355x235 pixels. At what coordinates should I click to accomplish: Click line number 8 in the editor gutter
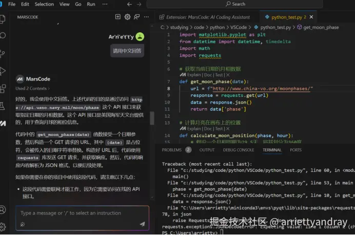(168, 89)
